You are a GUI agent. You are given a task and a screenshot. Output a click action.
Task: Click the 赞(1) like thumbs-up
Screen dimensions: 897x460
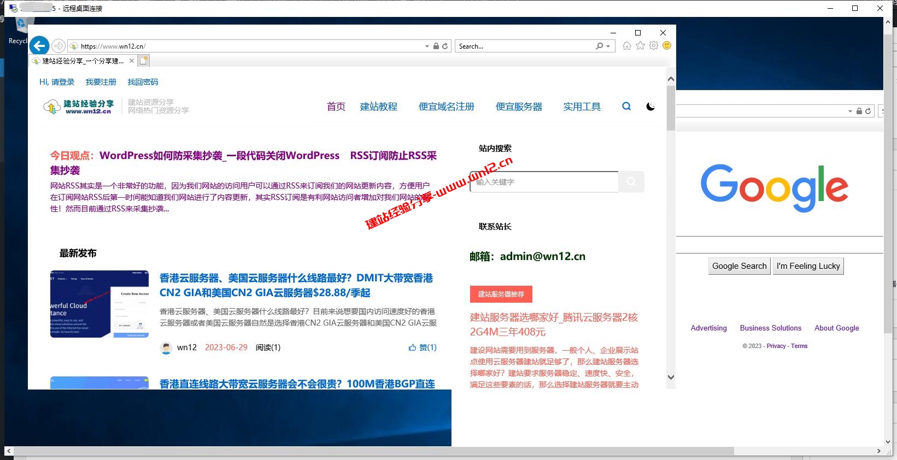point(423,347)
